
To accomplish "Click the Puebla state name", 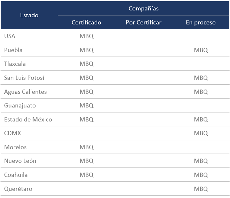I will (x=13, y=50).
